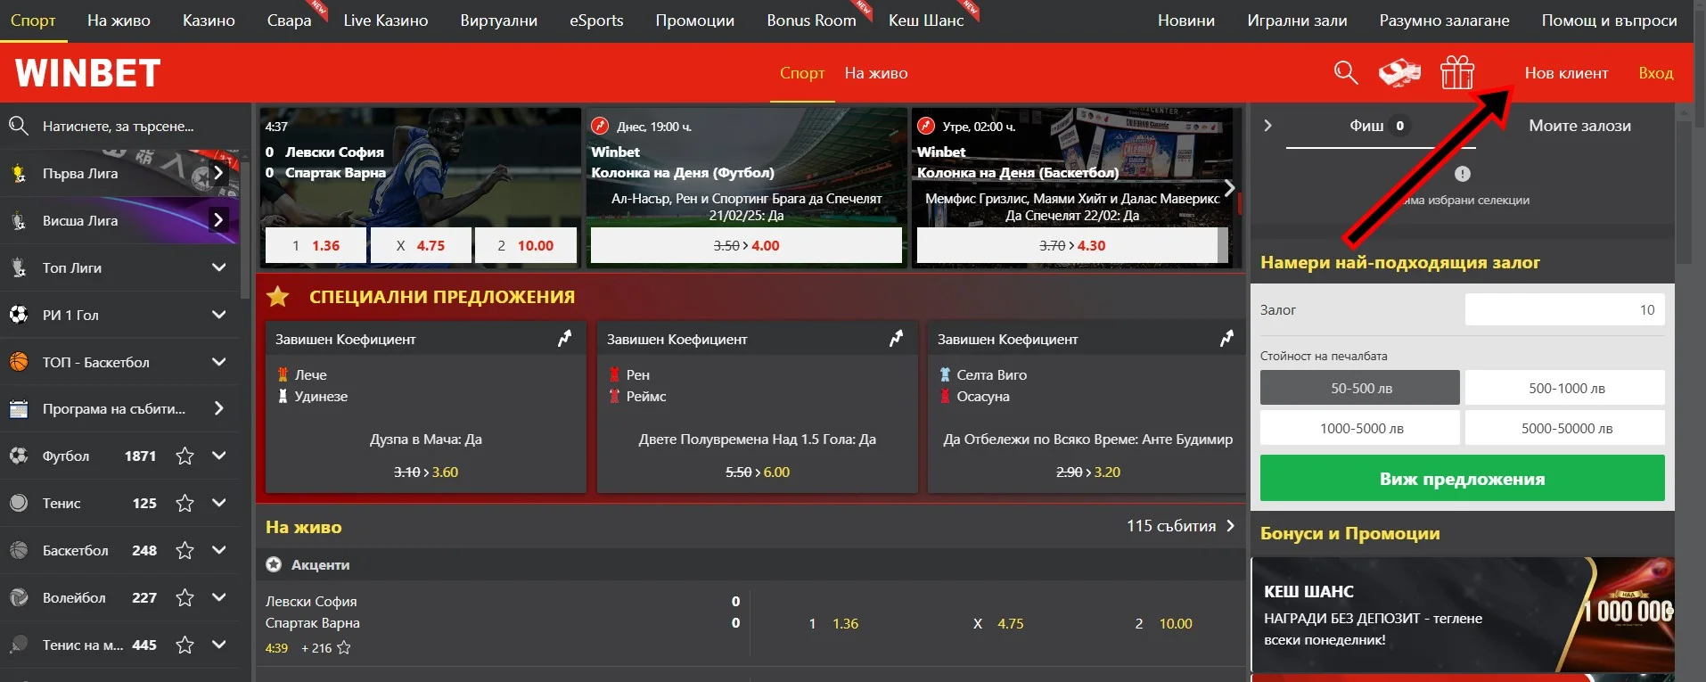
Task: Click the info icon in empty betslip
Action: [x=1463, y=174]
